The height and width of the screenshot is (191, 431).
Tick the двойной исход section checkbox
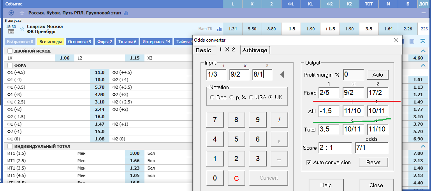pos(10,51)
